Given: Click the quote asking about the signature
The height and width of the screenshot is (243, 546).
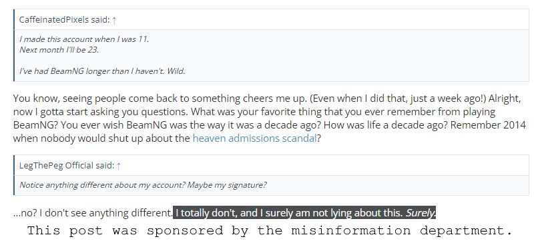Looking at the screenshot, I should tap(143, 185).
